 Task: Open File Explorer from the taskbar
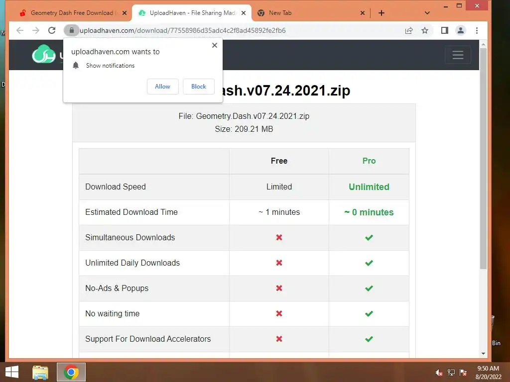[x=40, y=372]
